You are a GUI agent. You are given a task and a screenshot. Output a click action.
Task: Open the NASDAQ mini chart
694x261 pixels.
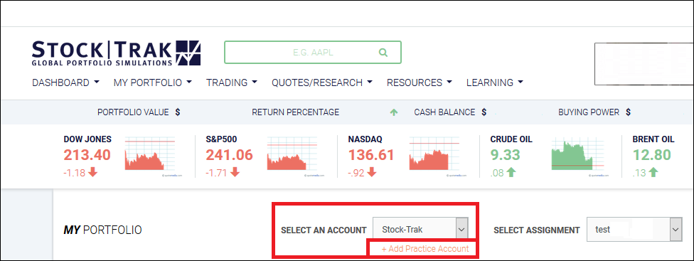(x=434, y=156)
